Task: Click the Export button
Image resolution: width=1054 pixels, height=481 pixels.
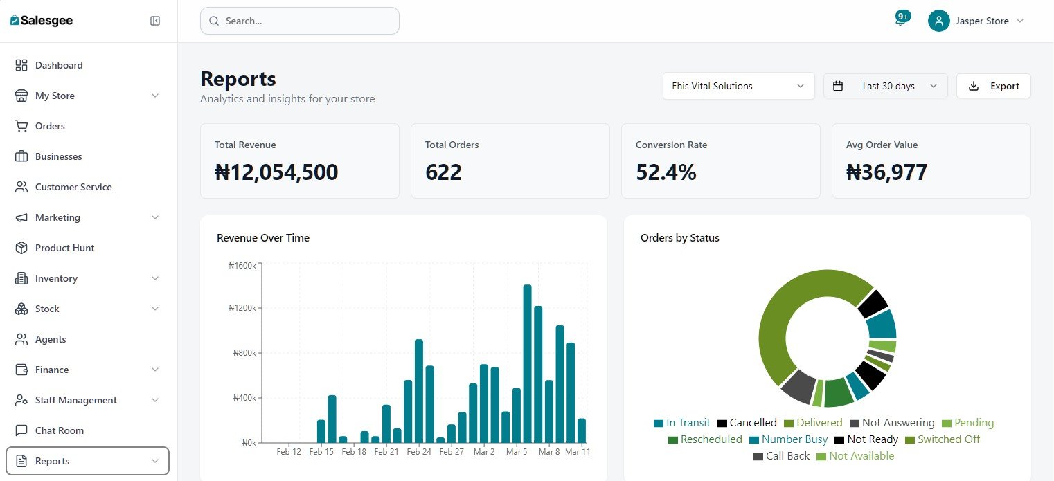Action: tap(993, 85)
